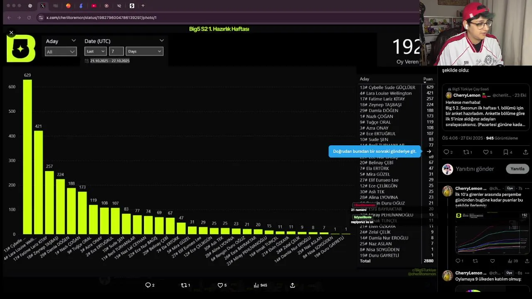Open the 'Days' unit dropdown

[x=144, y=51]
